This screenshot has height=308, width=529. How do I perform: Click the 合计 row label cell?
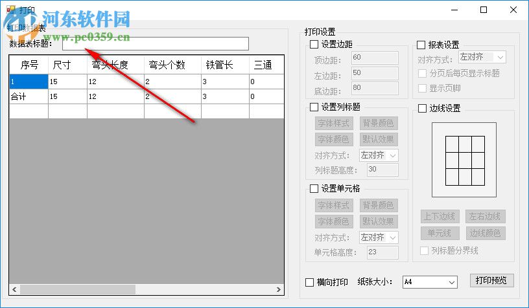pos(29,96)
